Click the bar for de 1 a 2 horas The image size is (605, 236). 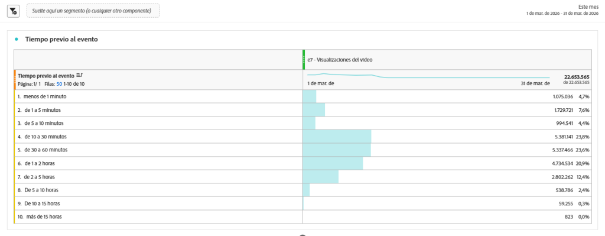coord(333,163)
